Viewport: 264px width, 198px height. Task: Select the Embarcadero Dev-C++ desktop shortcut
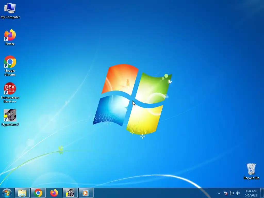pos(10,93)
